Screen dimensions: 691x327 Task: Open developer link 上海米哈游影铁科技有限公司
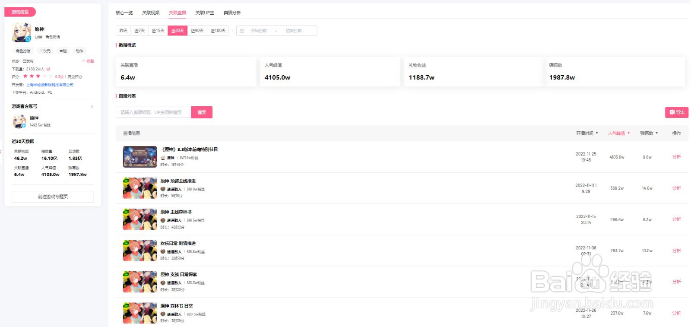pos(50,85)
